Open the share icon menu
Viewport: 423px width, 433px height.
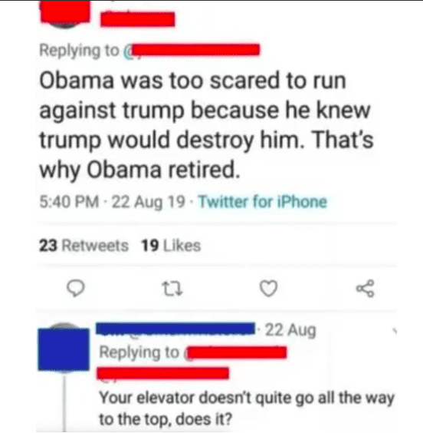pos(365,289)
